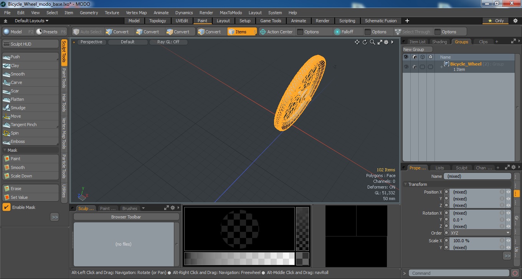Click the viewport pan/move control icon

(357, 42)
